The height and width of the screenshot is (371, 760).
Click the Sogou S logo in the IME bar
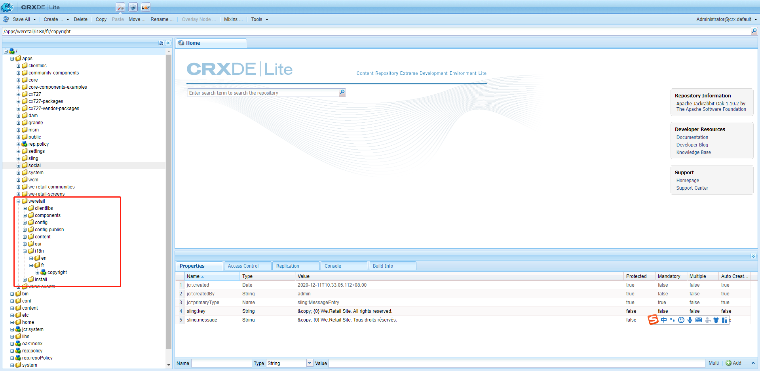pos(653,320)
